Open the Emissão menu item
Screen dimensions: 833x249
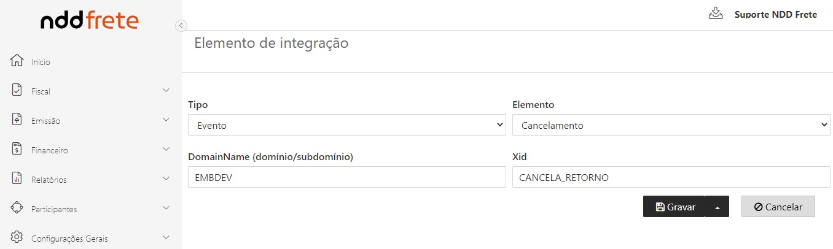(46, 121)
